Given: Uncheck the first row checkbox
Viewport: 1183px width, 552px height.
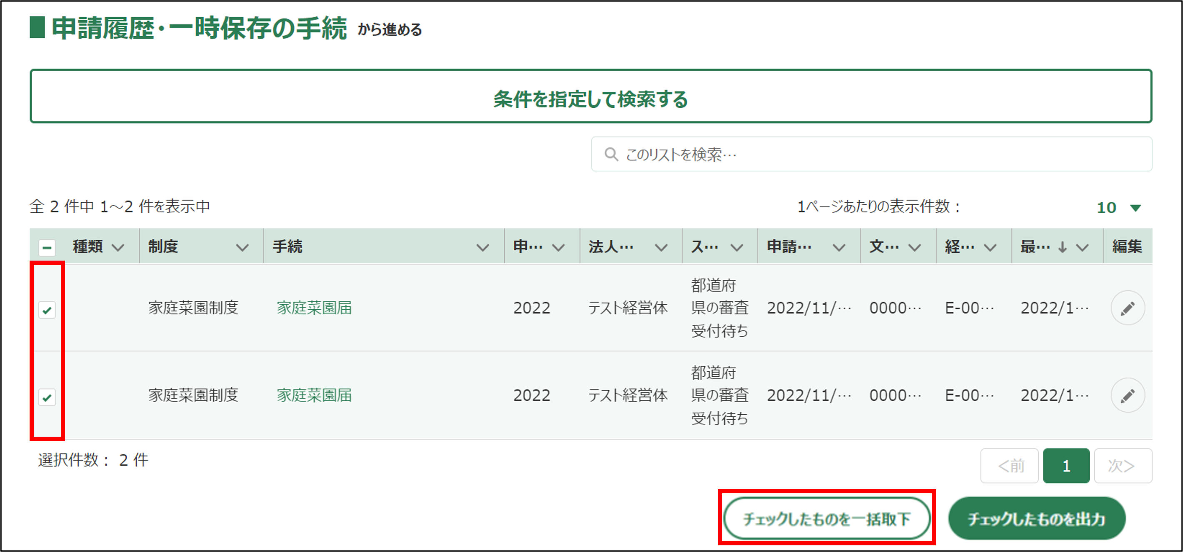Looking at the screenshot, I should tap(47, 310).
